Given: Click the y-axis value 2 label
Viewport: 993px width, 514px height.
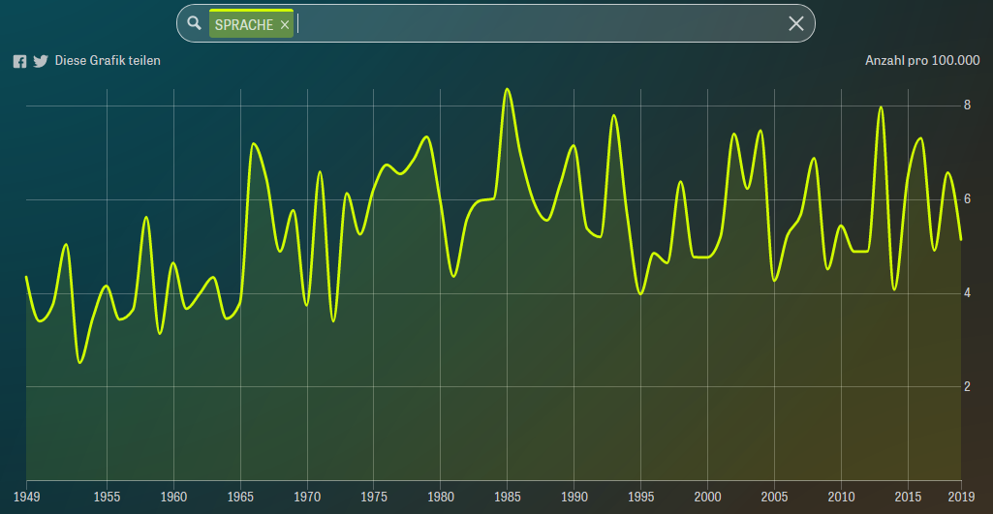Looking at the screenshot, I should [967, 386].
